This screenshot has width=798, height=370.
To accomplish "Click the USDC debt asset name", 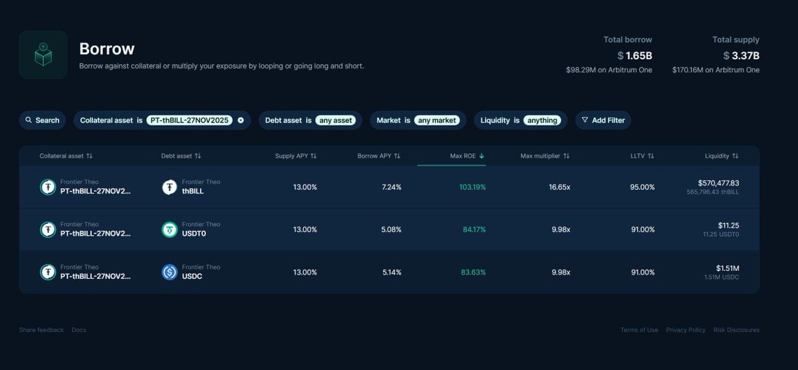I will point(192,276).
